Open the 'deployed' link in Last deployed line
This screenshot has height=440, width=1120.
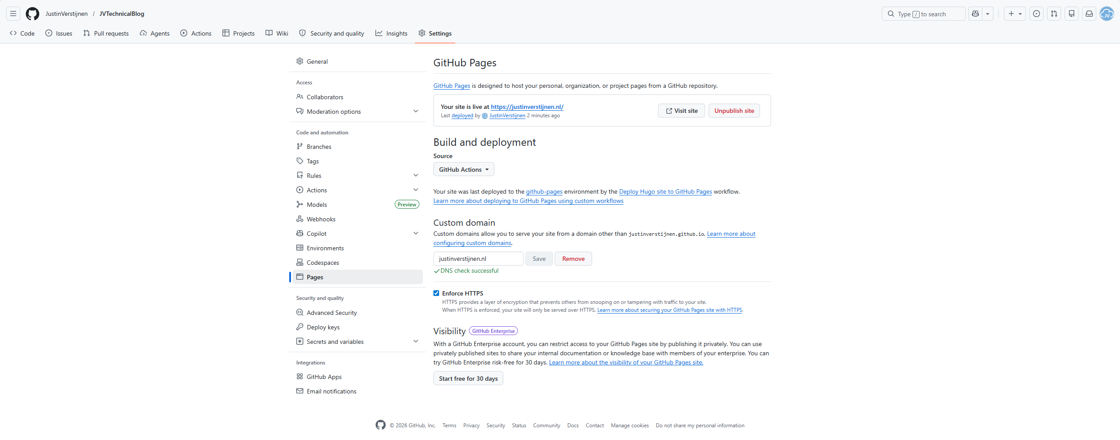click(x=462, y=115)
